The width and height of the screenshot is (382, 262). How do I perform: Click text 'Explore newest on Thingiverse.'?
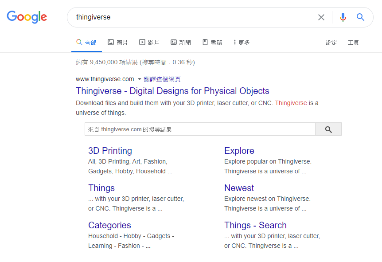coord(267,199)
